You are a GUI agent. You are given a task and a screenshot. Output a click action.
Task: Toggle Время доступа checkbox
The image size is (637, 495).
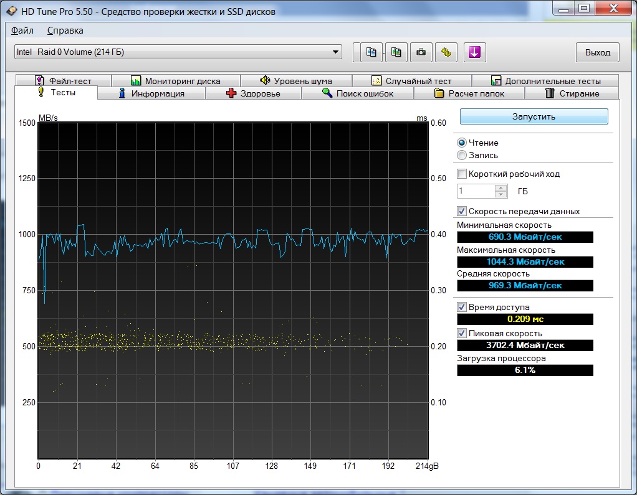tap(461, 307)
